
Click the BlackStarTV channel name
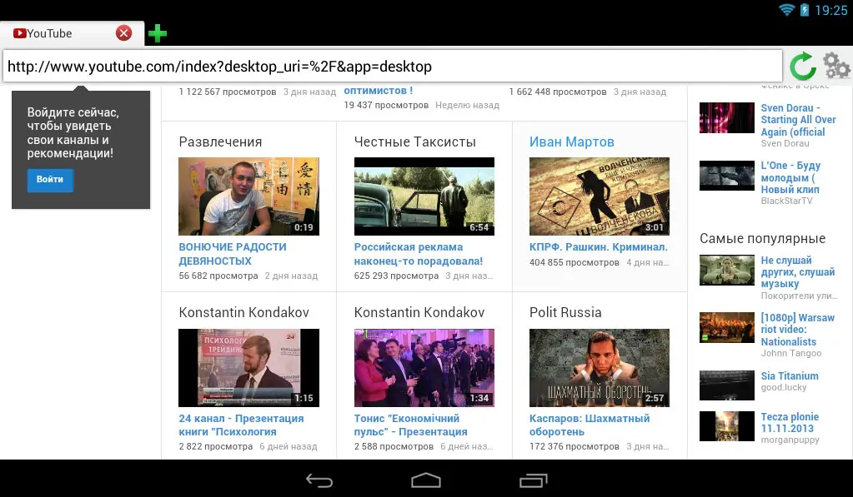(786, 201)
